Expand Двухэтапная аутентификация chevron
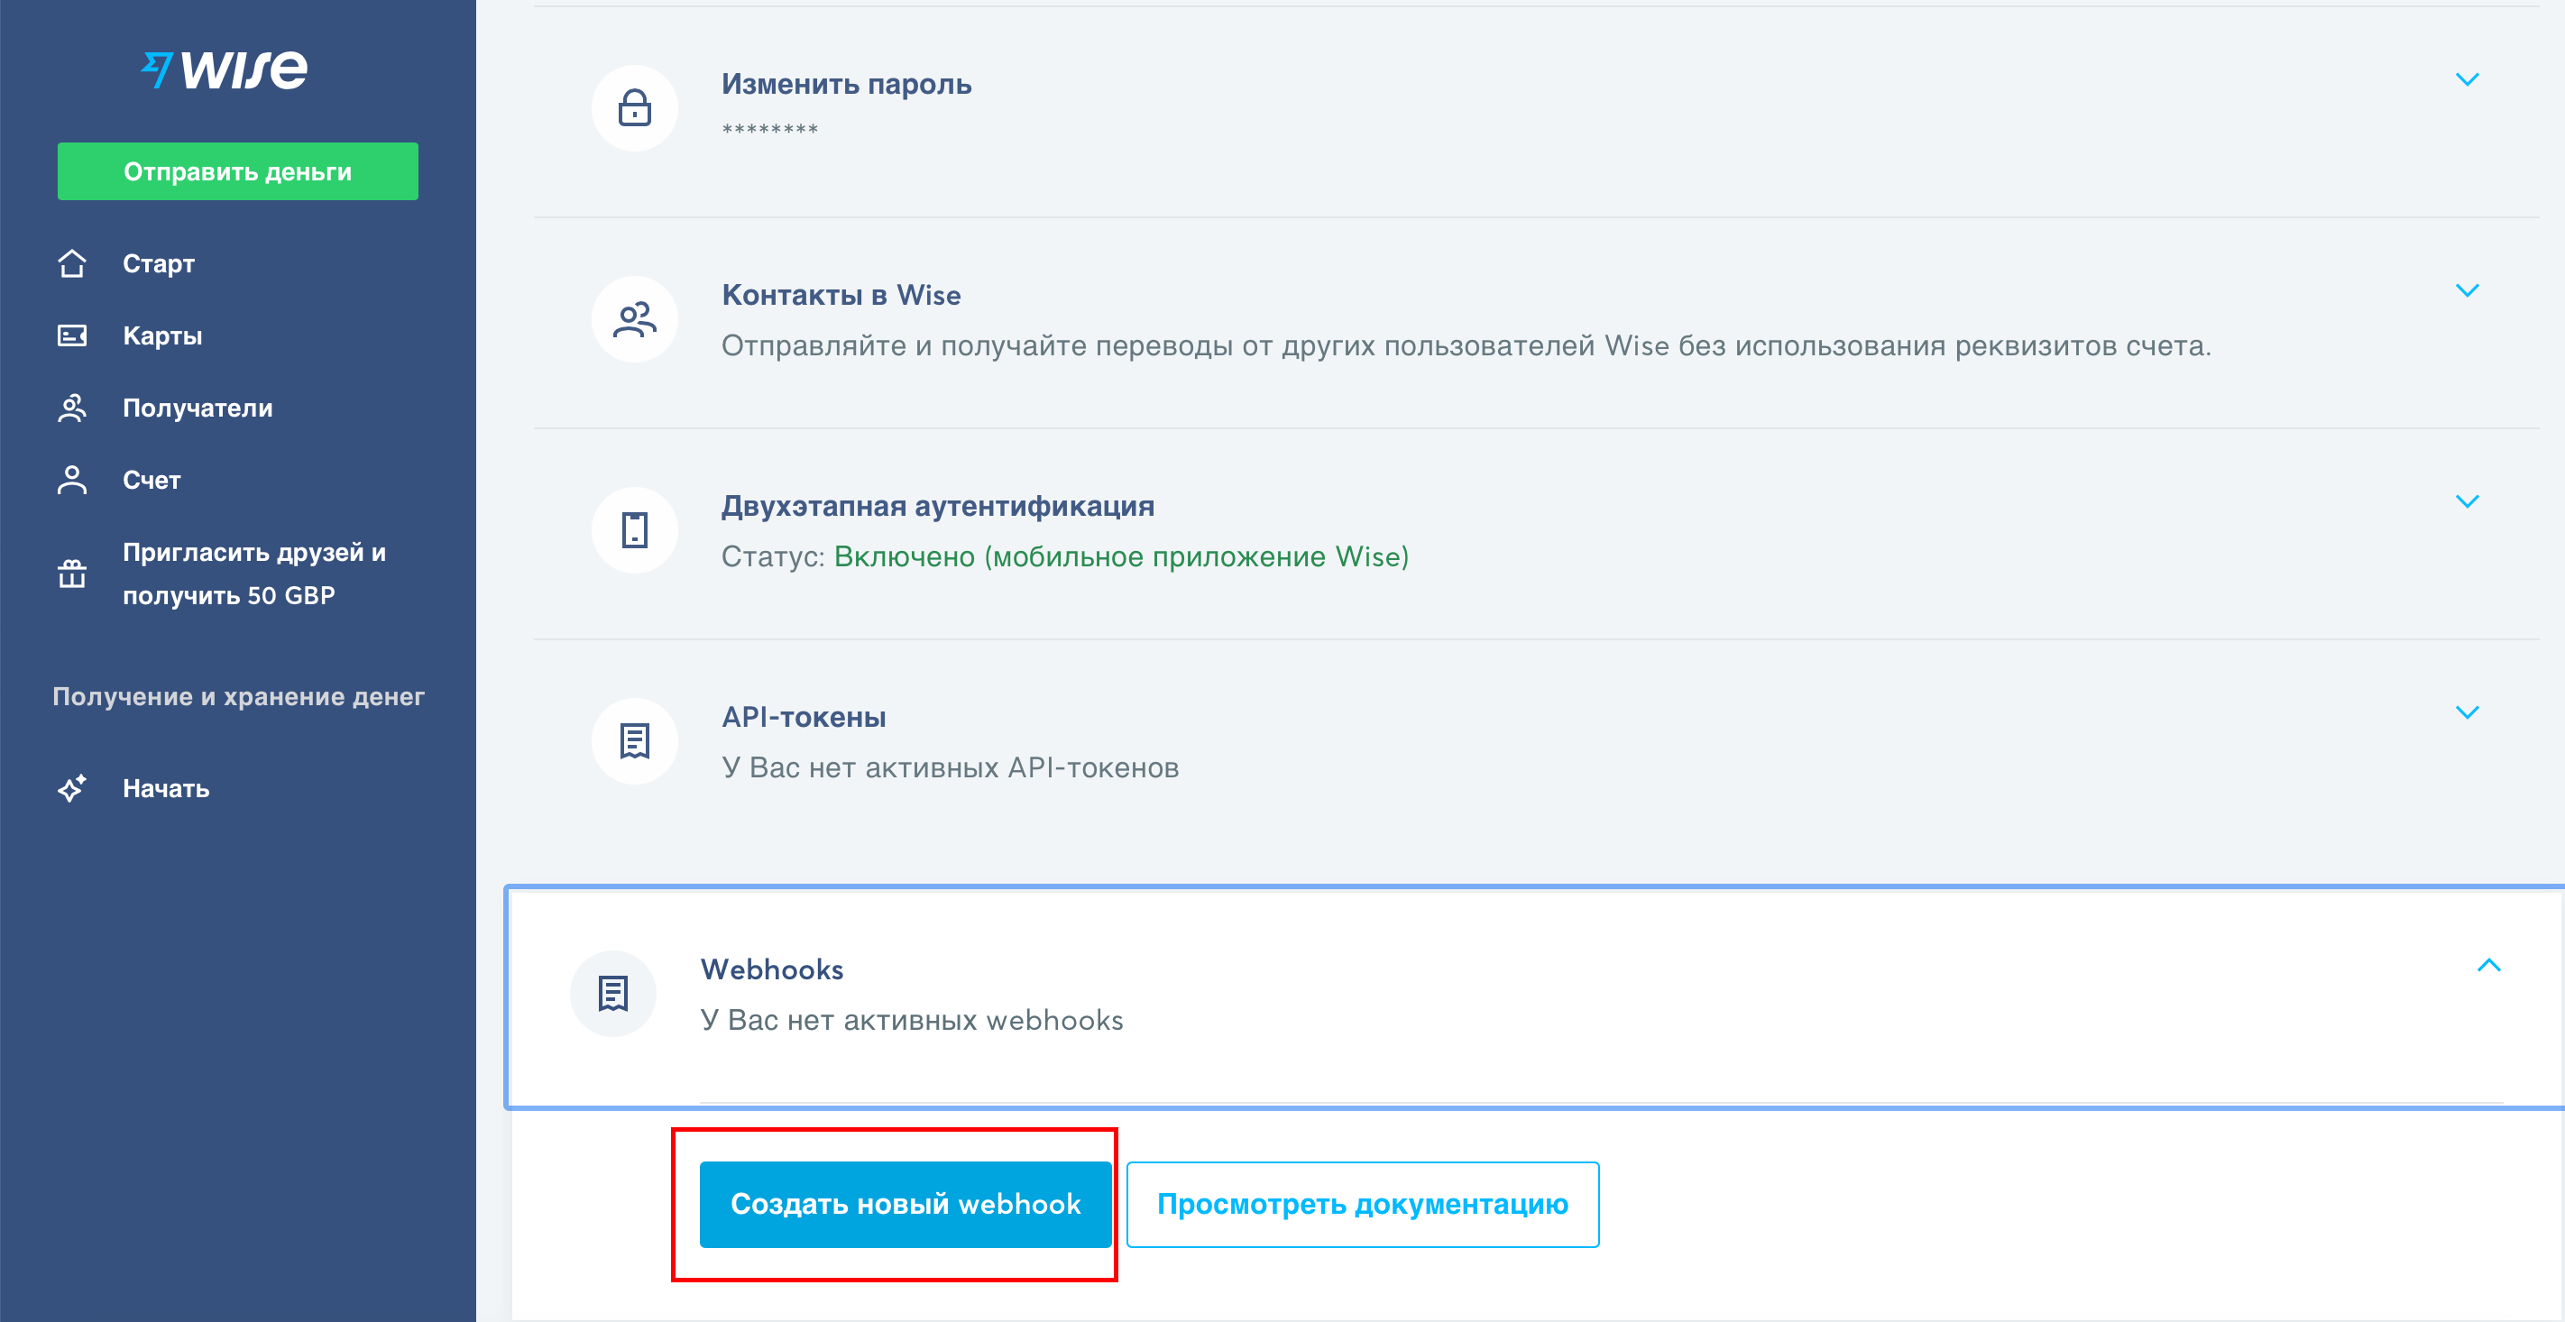Image resolution: width=2565 pixels, height=1322 pixels. click(2467, 501)
